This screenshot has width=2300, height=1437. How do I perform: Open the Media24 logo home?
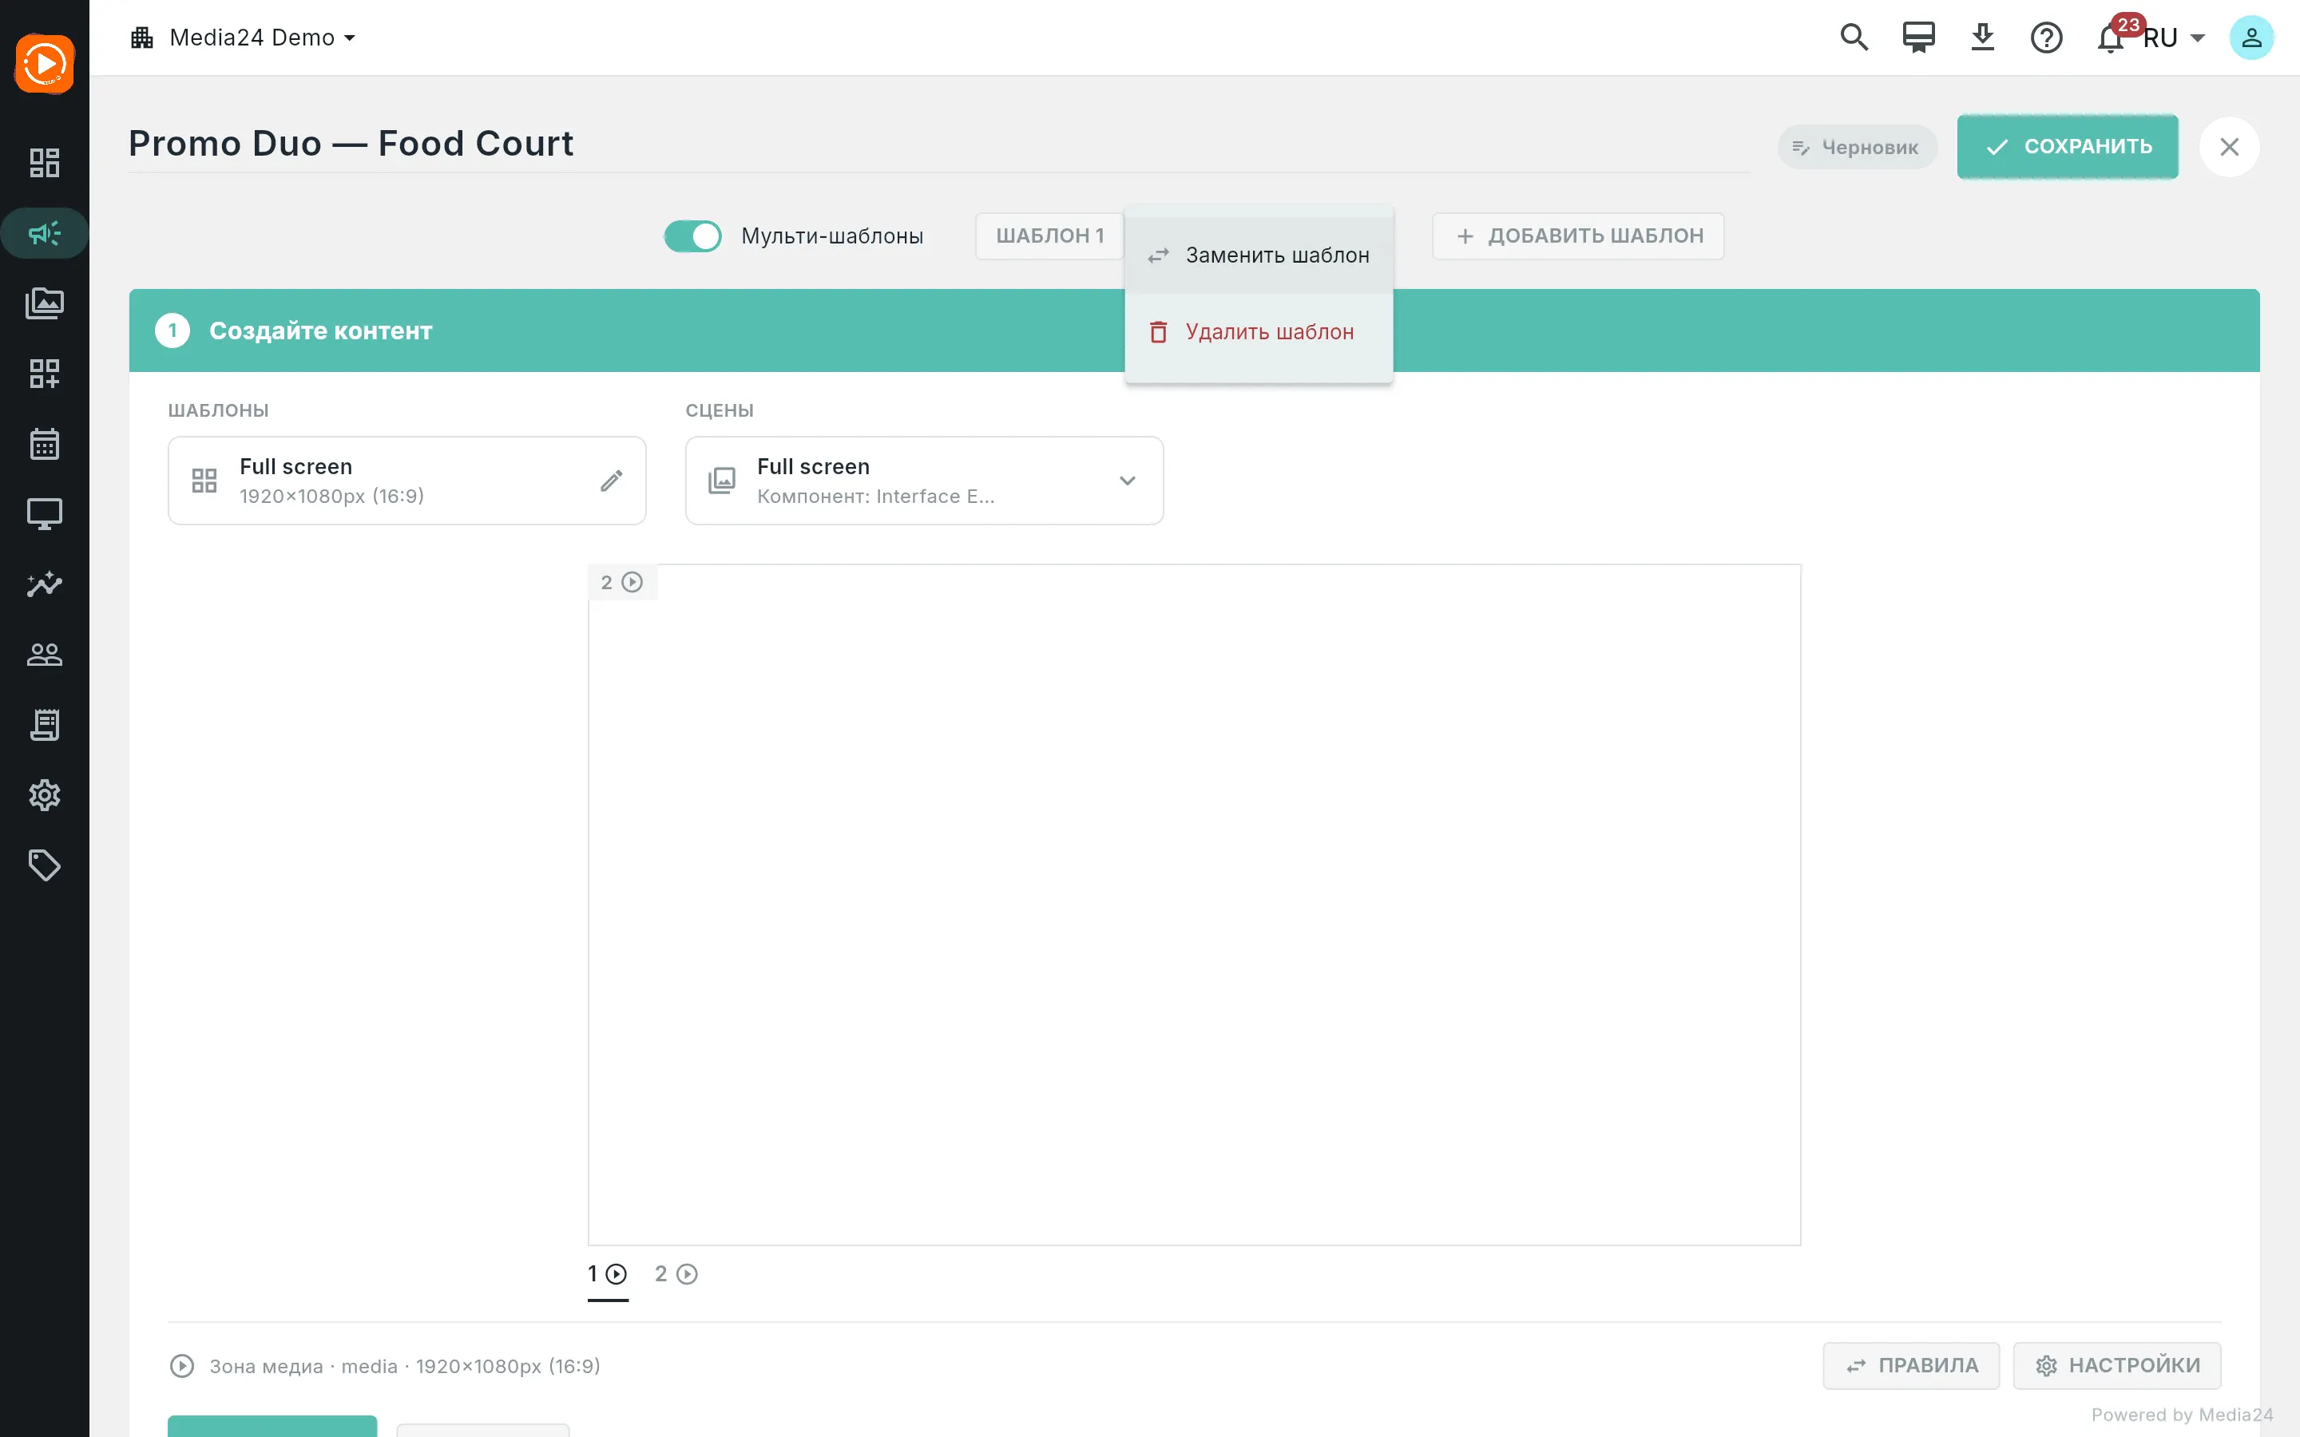pyautogui.click(x=45, y=64)
